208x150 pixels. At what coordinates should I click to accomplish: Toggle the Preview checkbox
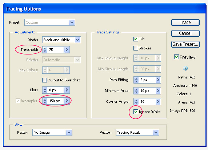click(x=176, y=57)
